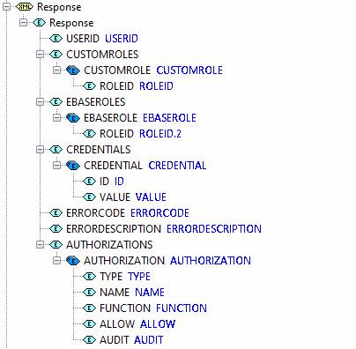356x349 pixels.
Task: Collapse the root XML Response node
Action: pos(6,7)
